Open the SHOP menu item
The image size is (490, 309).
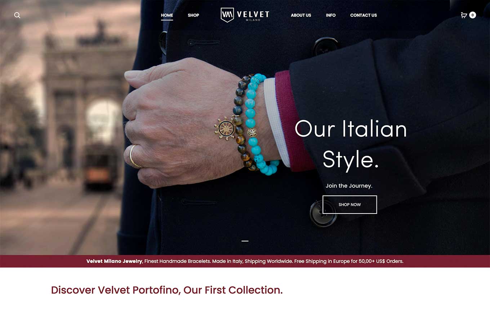(193, 15)
